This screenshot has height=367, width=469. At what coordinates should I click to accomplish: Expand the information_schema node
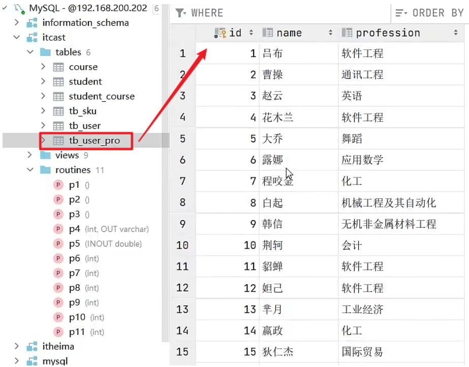pos(17,22)
